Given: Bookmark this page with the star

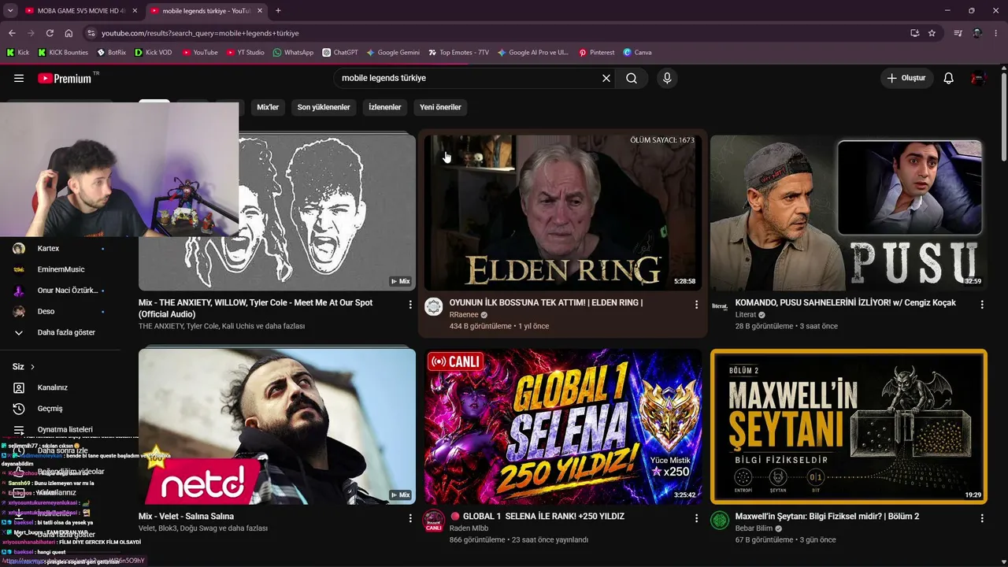Looking at the screenshot, I should [x=932, y=33].
